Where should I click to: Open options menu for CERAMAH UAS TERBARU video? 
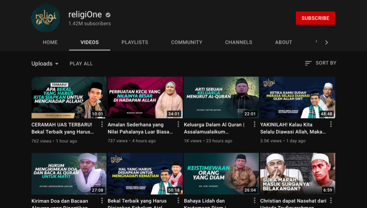pos(102,124)
